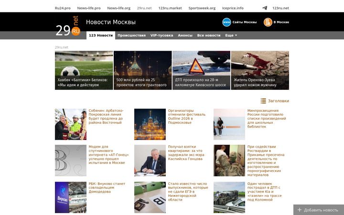Viewport: 344px width, 215px height.
Task: Click the Минпросвещения story thumbnail
Action: 229,124
